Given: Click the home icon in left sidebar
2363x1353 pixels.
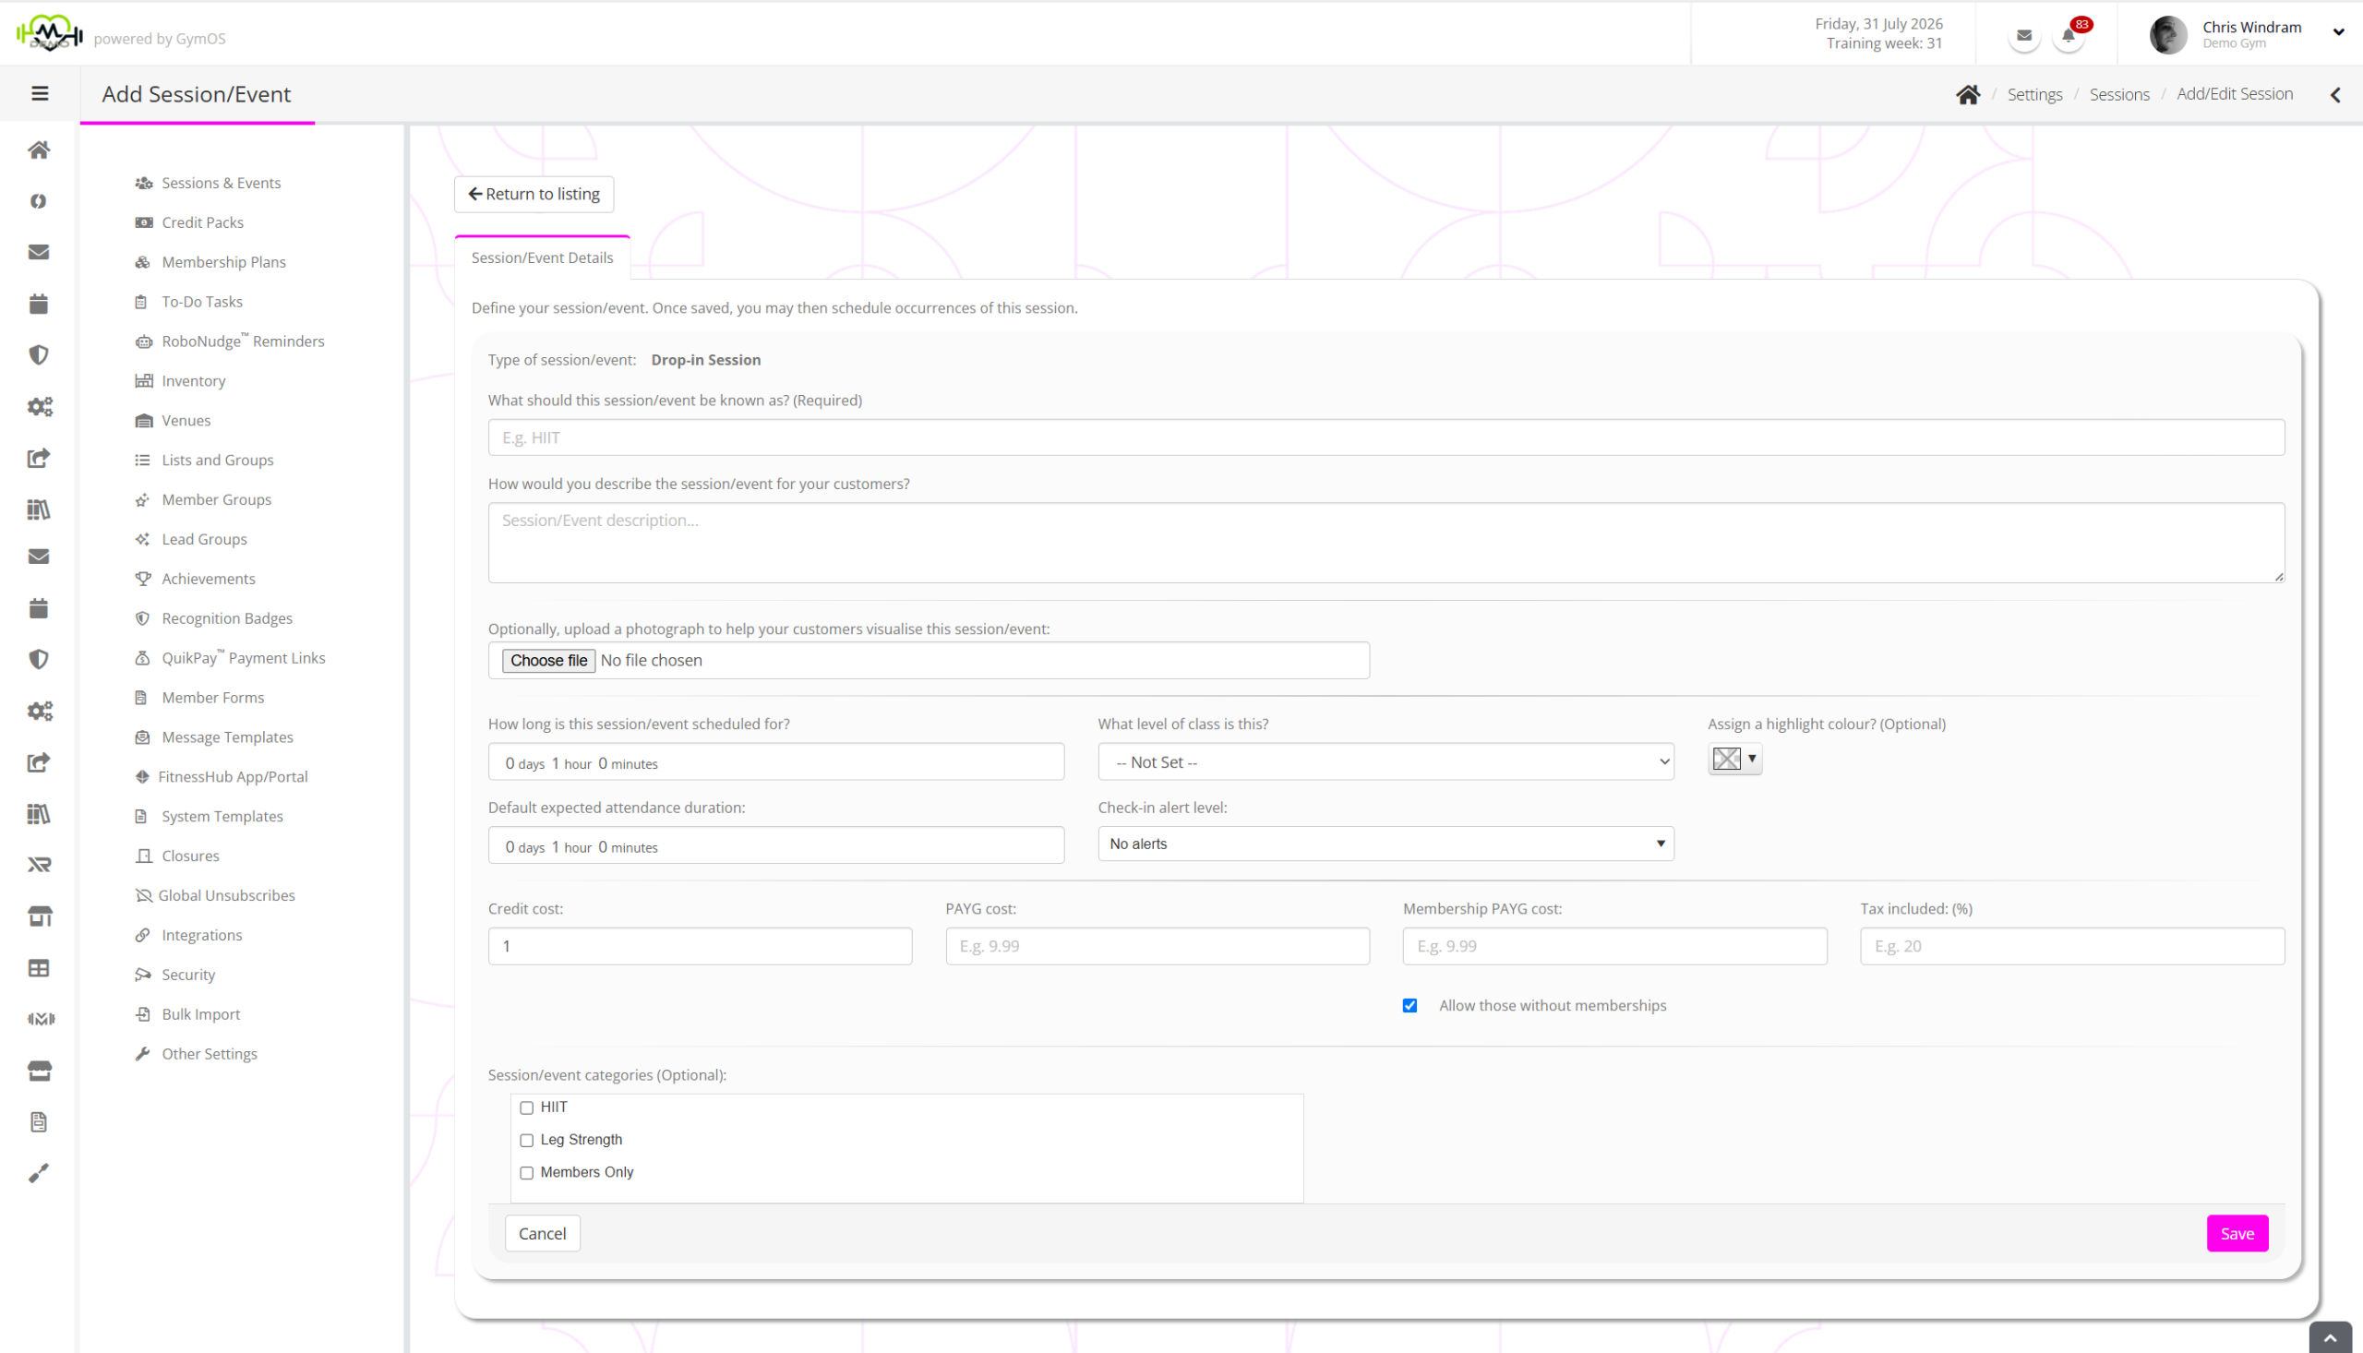Looking at the screenshot, I should [39, 150].
